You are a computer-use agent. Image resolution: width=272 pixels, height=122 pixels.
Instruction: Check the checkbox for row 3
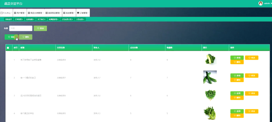8,95
